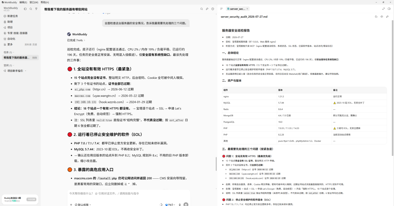Click the circular thinking-mode icon beside Hy3
The height and width of the screenshot is (206, 394).
(161, 205)
